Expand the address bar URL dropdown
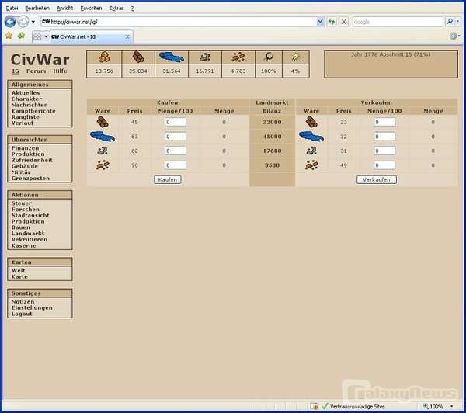Viewport: 466px width, 413px height. click(x=320, y=22)
